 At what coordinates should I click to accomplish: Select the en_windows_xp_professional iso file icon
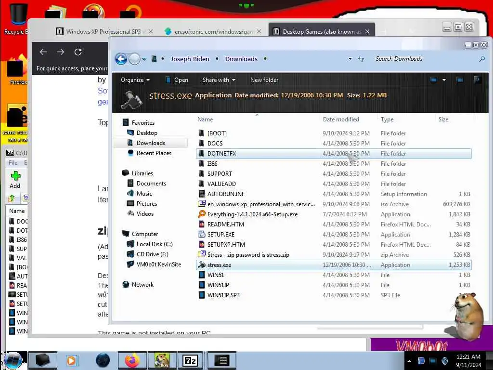tap(202, 204)
